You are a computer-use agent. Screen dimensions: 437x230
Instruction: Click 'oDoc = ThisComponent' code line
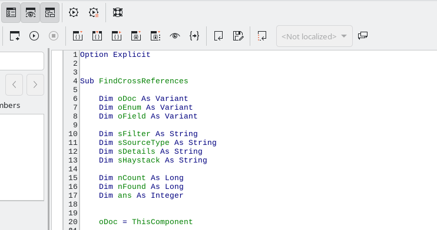pyautogui.click(x=145, y=222)
